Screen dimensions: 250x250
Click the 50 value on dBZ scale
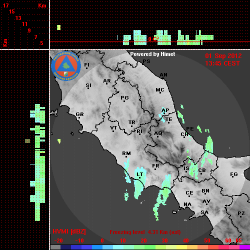[x=207, y=240]
